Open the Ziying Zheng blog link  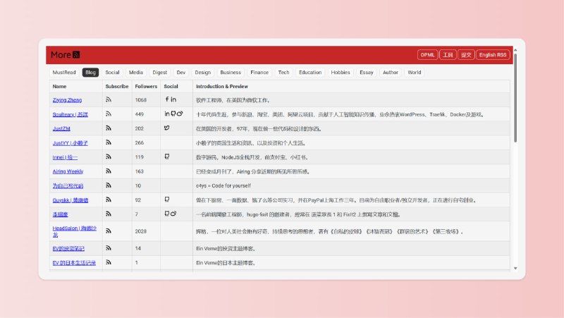tap(67, 100)
